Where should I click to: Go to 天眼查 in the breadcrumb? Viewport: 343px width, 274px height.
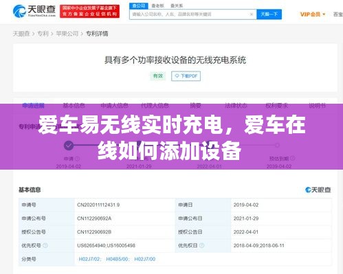point(21,34)
